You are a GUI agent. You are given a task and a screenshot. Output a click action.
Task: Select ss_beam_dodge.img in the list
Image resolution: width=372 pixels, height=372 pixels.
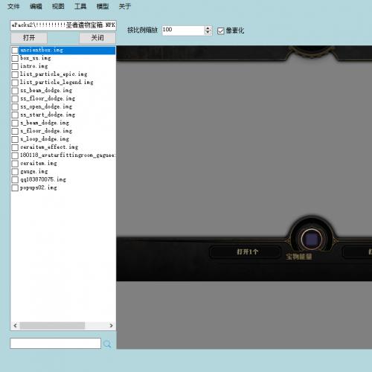point(46,91)
